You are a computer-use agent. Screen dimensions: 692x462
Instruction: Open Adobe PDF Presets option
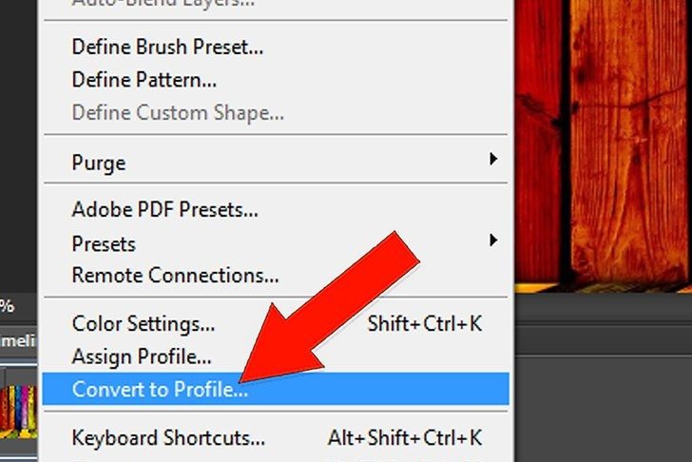pyautogui.click(x=164, y=209)
